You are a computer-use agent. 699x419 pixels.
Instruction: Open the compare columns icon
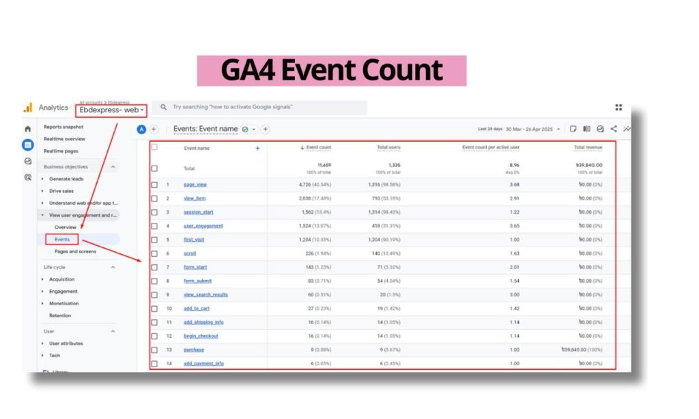tap(587, 129)
